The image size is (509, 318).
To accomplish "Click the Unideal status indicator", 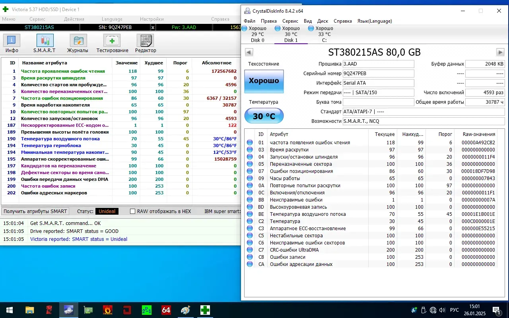I will click(107, 211).
